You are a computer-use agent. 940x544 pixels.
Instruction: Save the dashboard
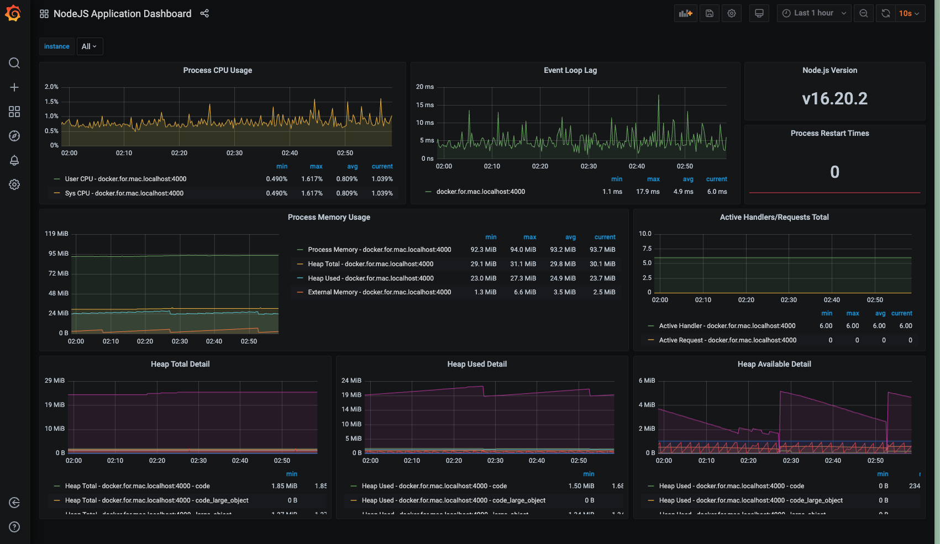(710, 13)
